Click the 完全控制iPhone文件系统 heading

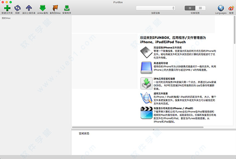tap(168, 48)
